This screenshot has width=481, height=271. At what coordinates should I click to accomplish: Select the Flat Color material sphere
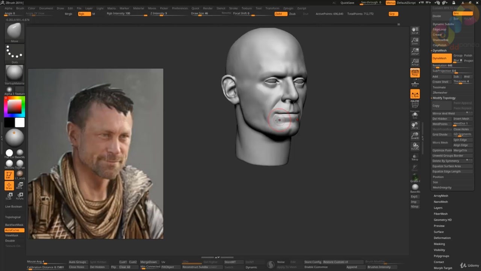tap(9, 153)
